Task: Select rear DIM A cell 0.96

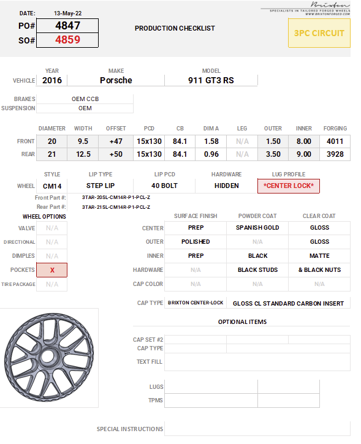Action: click(x=211, y=154)
